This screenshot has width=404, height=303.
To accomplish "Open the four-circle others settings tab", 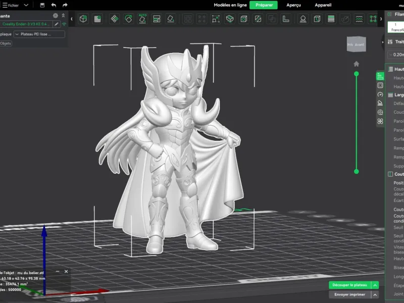I will 380,121.
